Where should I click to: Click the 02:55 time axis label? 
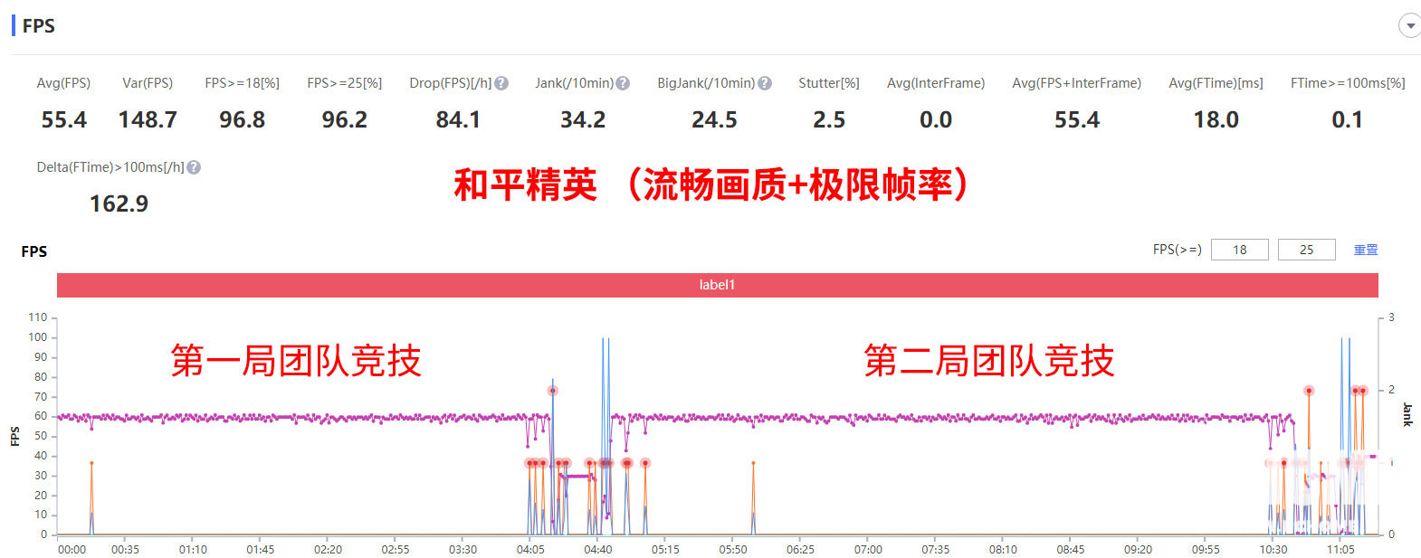pyautogui.click(x=396, y=549)
